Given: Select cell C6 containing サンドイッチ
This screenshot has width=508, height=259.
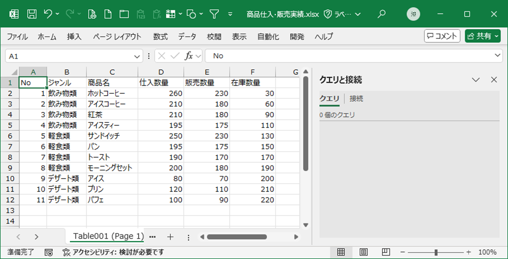Looking at the screenshot, I should 112,136.
